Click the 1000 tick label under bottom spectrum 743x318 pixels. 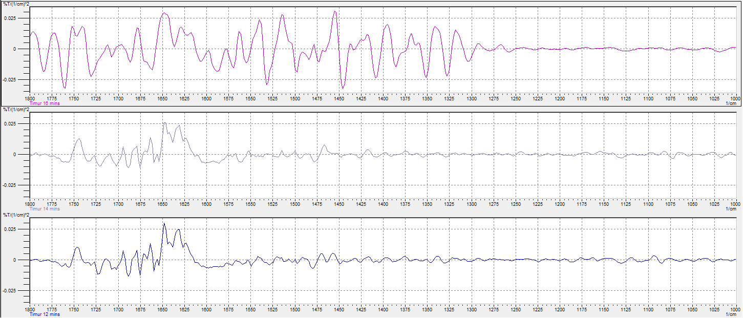[x=735, y=309]
